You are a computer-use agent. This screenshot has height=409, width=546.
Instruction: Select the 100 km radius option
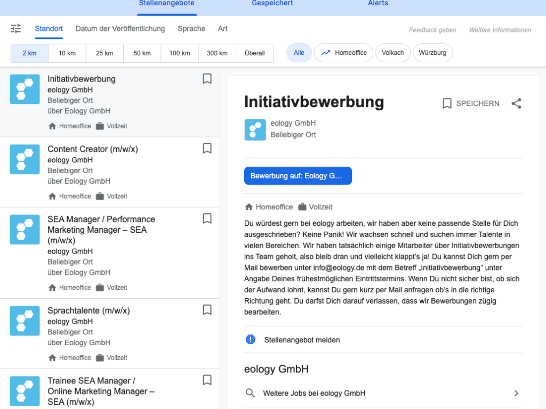(180, 53)
